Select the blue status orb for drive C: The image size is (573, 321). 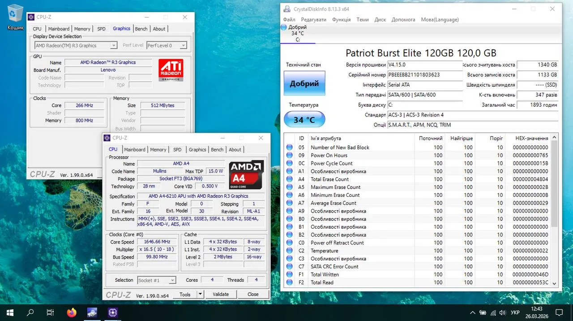click(284, 27)
